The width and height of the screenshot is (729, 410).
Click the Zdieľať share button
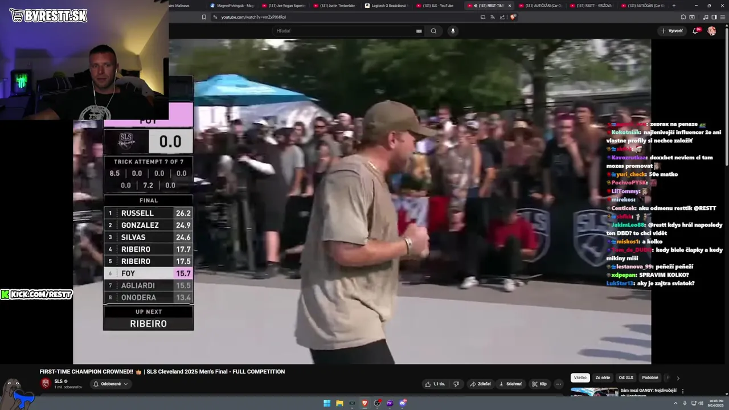click(480, 384)
